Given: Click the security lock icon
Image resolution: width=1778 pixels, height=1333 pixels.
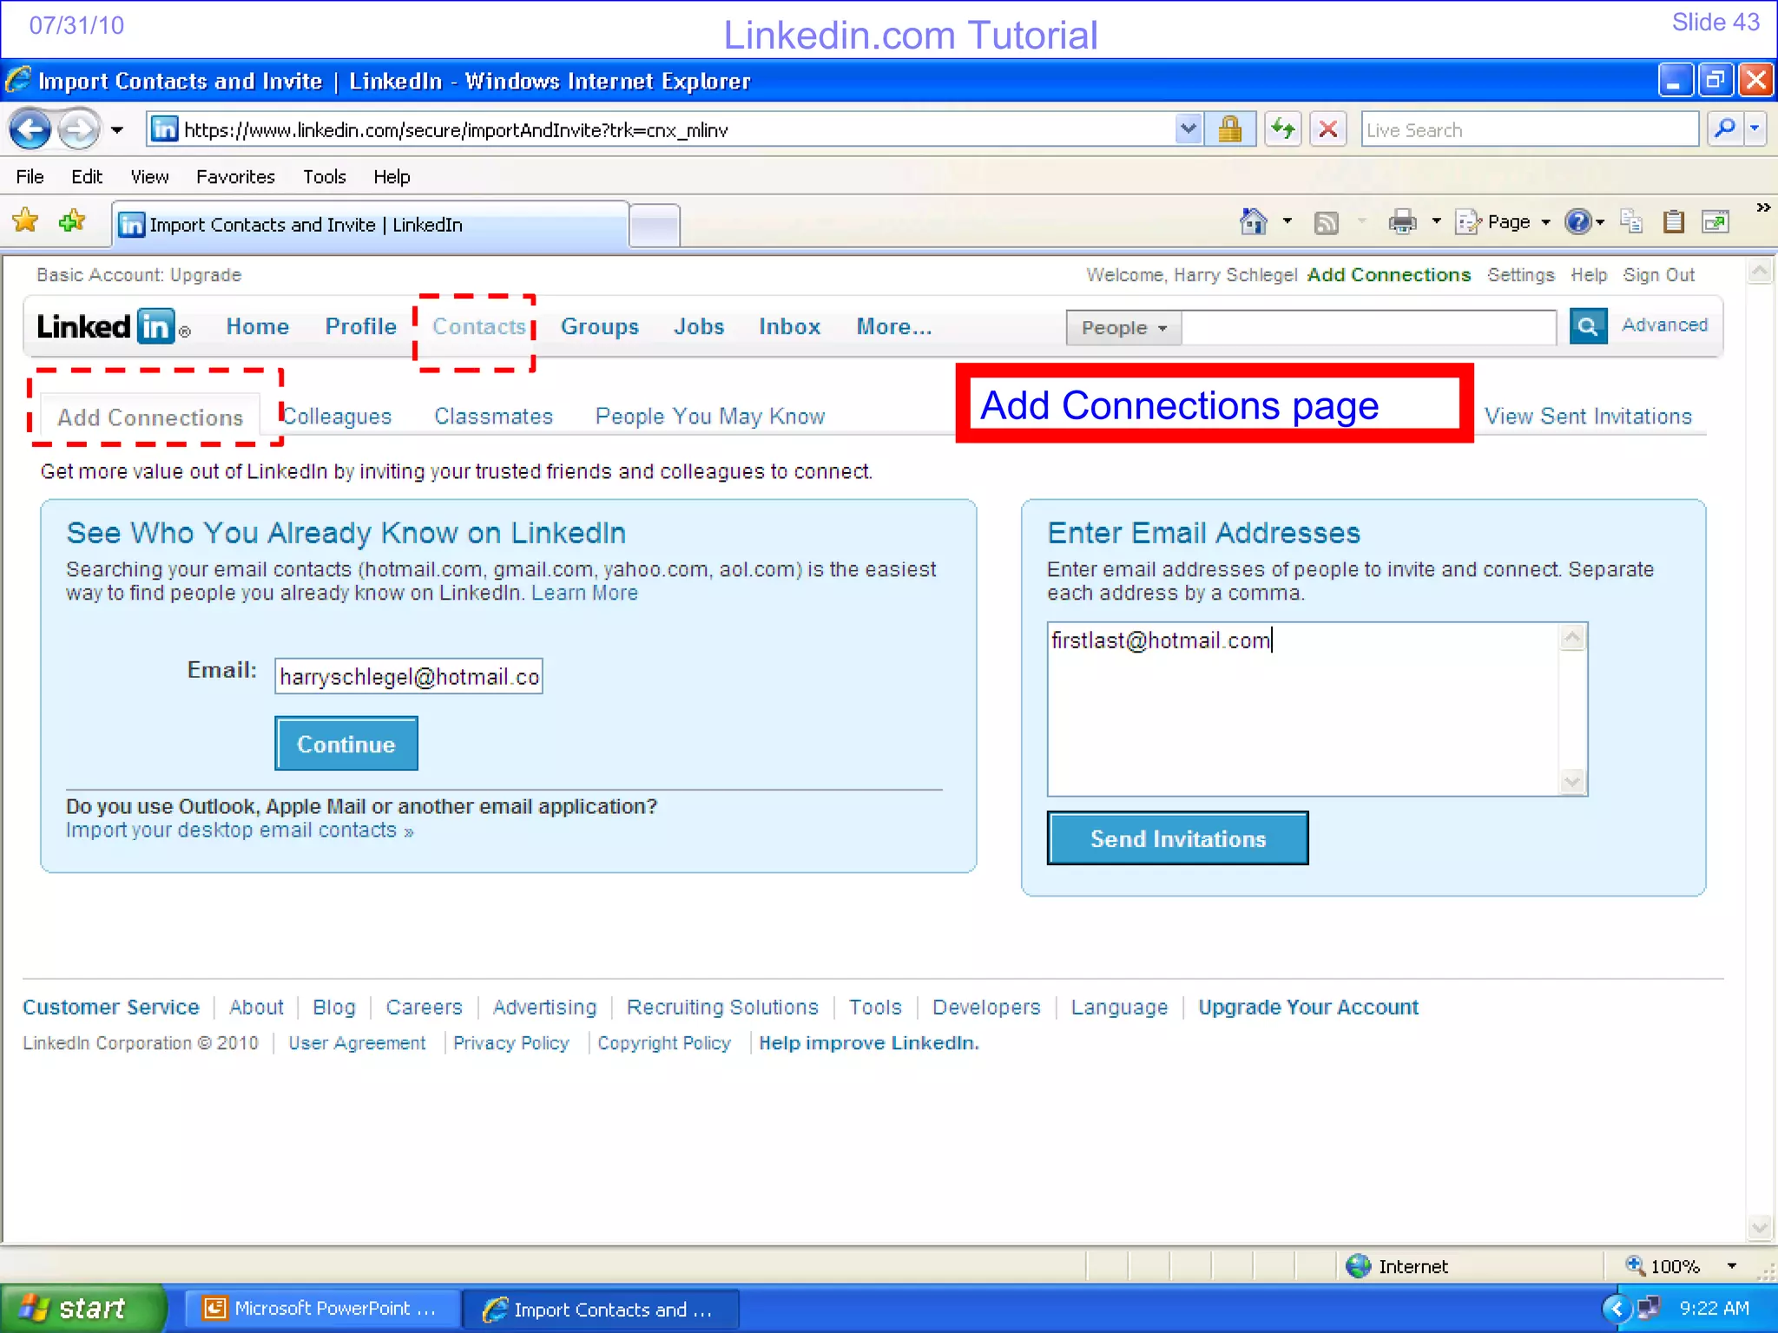Looking at the screenshot, I should click(x=1229, y=129).
